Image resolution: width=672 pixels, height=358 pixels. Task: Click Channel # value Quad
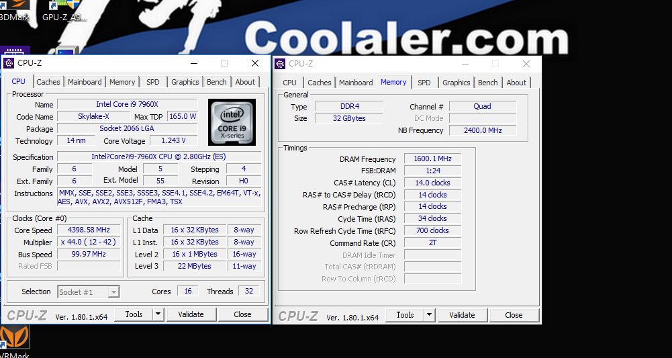[483, 106]
